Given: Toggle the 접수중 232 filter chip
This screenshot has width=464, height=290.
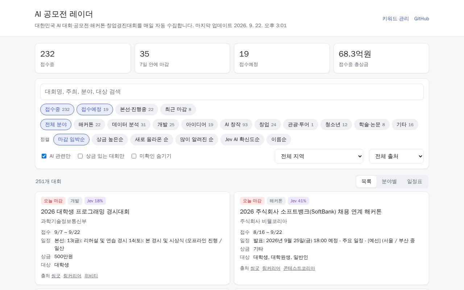Looking at the screenshot, I should click(x=57, y=109).
